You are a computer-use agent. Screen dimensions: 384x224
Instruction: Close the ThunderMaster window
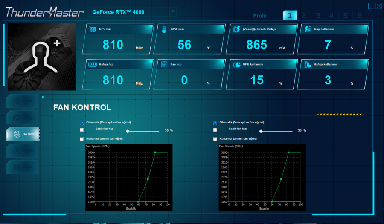coord(379,6)
